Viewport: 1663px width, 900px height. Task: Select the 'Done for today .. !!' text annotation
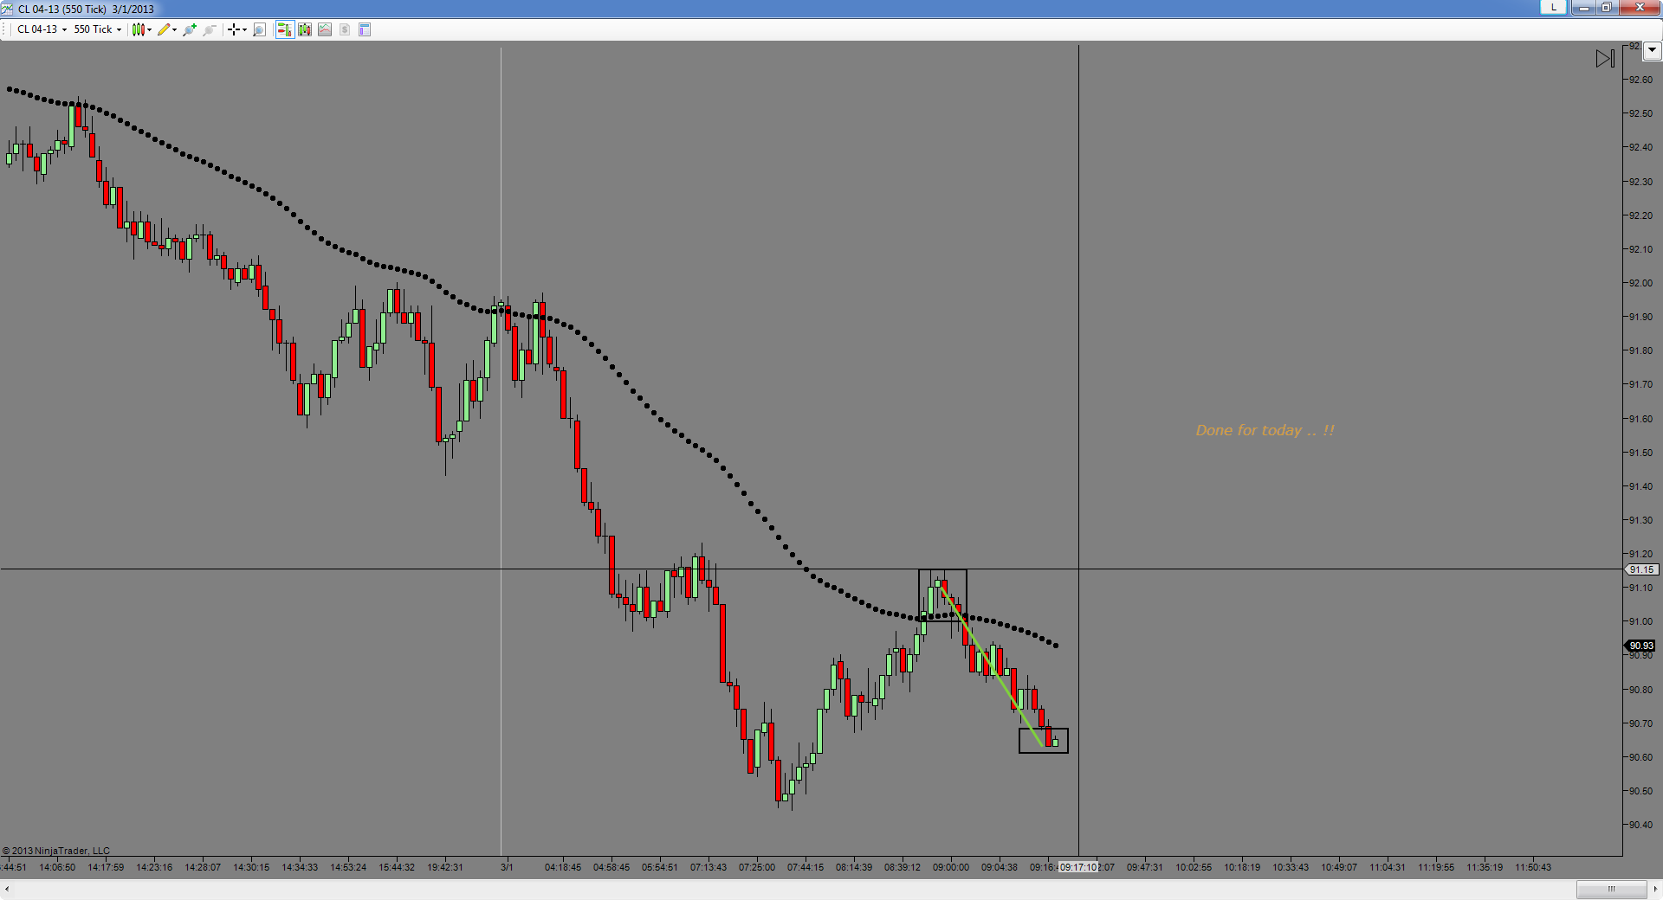coord(1265,430)
